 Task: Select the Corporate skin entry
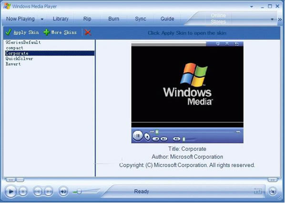[50, 53]
